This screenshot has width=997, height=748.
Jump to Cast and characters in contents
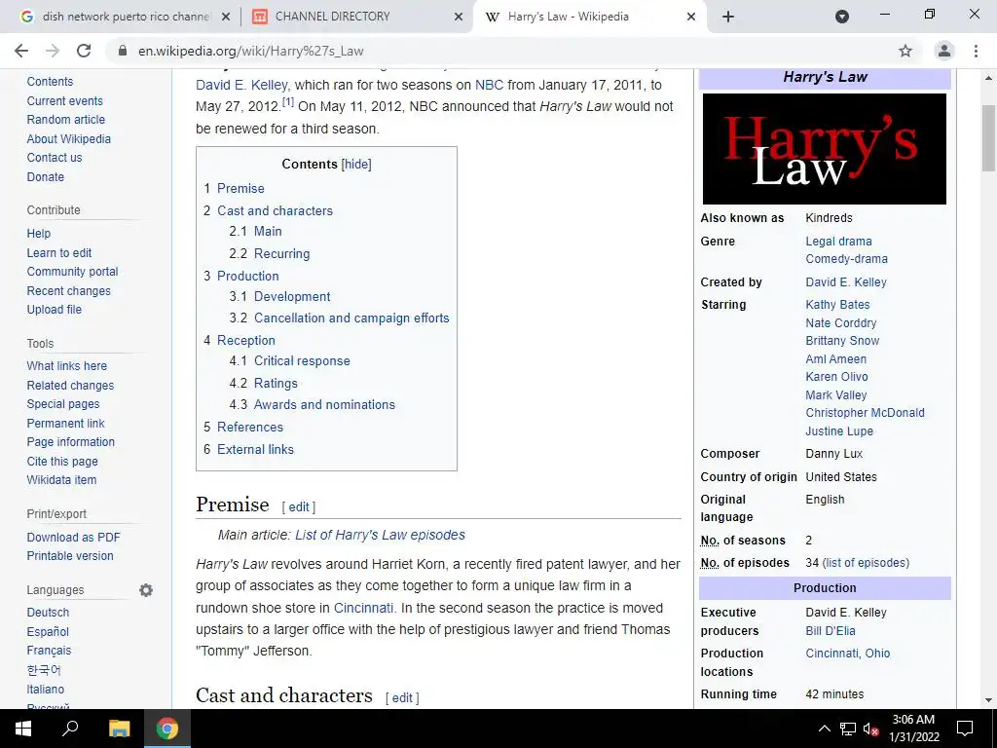[x=275, y=210]
